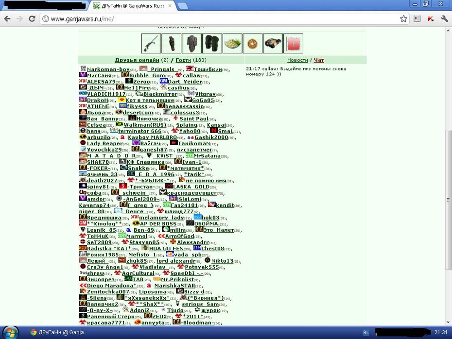
Task: Bookmark page with the star icon
Action: 403,19
